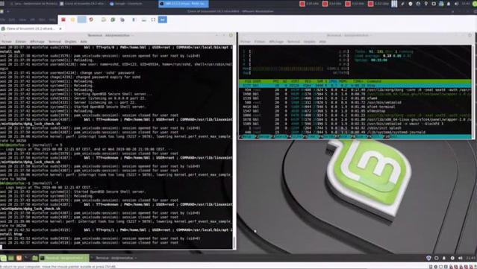This screenshot has height=269, width=477.
Task: Open the Linux Mint start menu button
Action: click(x=3, y=258)
